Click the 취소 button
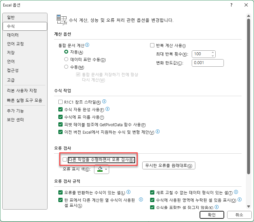 coord(239,215)
